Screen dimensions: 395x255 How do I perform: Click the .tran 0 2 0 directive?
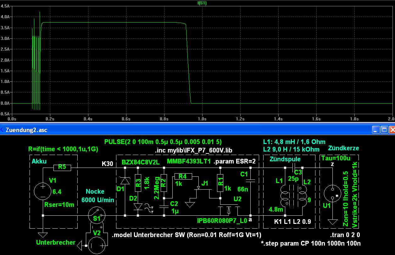pyautogui.click(x=345, y=235)
